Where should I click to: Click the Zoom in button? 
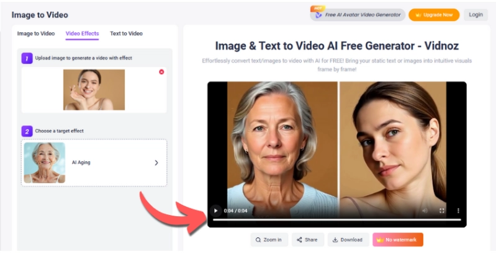click(x=269, y=240)
